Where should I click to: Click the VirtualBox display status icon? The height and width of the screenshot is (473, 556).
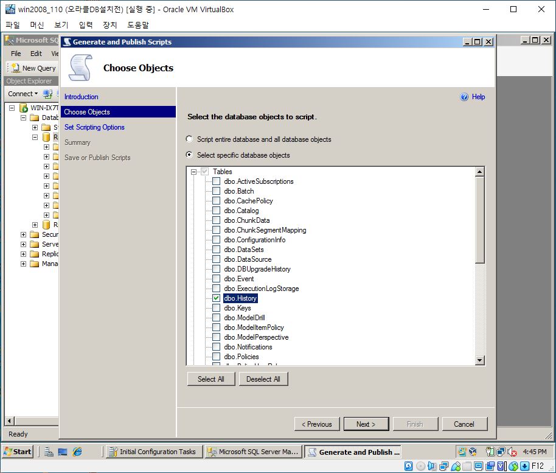[478, 466]
